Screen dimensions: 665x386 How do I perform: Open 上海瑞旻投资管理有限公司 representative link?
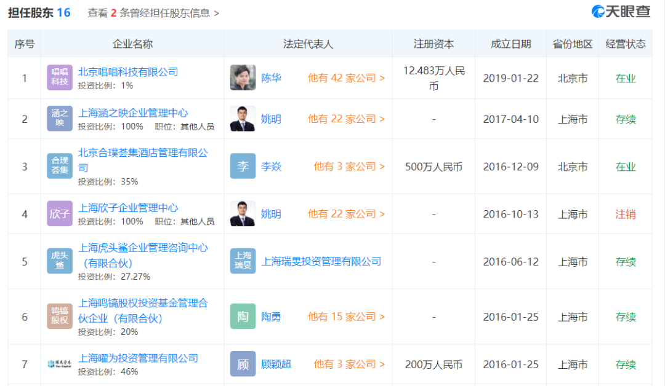click(x=321, y=262)
